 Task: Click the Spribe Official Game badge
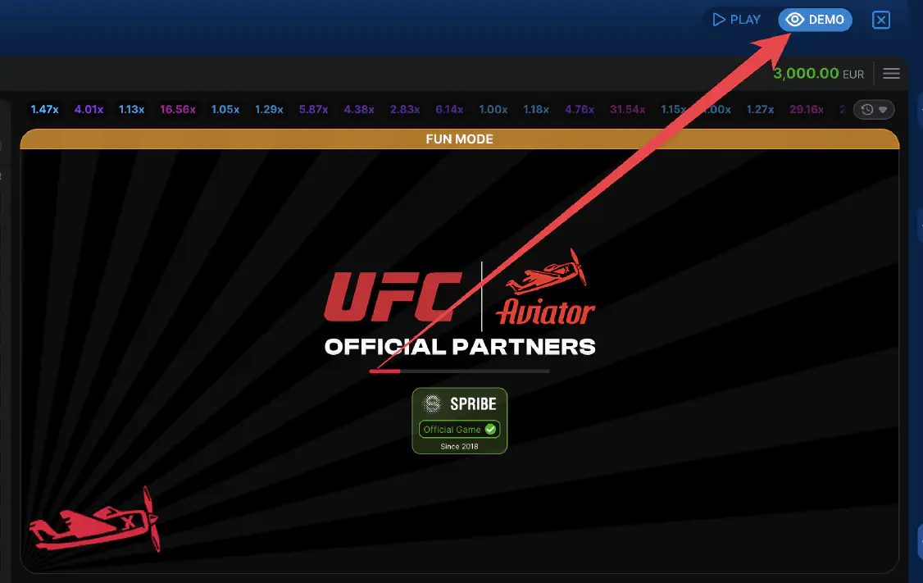tap(459, 421)
